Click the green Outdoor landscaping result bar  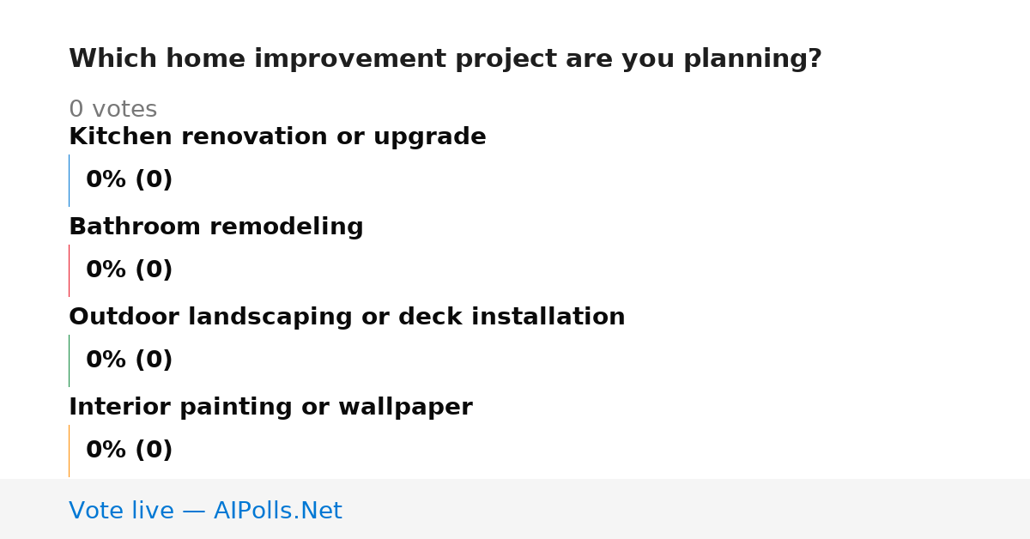[69, 360]
